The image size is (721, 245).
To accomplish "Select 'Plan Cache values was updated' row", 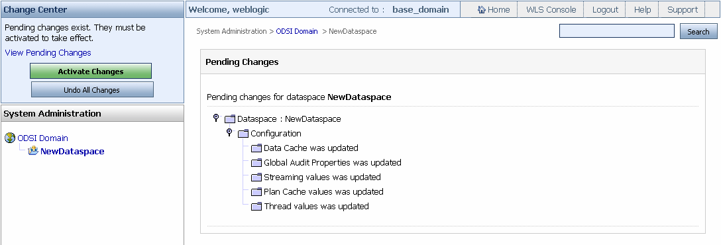I will [x=323, y=191].
